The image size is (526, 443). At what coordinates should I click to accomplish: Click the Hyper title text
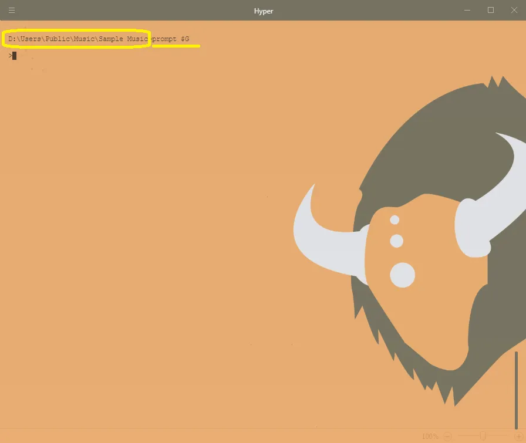pos(264,11)
